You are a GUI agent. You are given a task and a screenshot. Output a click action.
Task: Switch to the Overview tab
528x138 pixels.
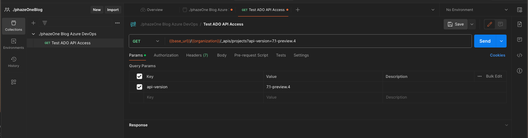click(x=151, y=10)
